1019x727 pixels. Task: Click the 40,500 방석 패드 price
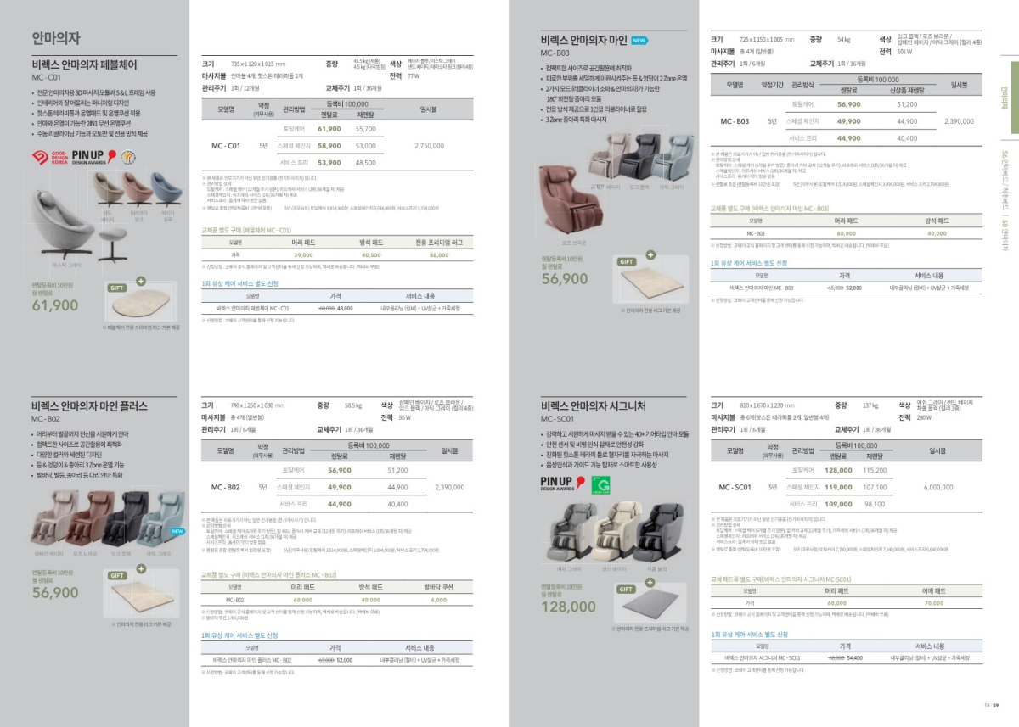371,254
